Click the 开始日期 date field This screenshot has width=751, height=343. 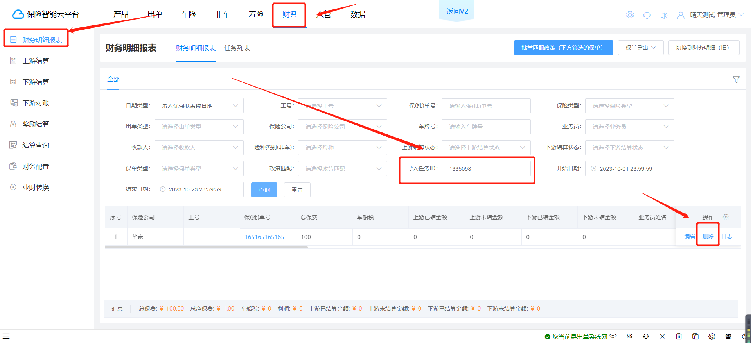coord(630,168)
